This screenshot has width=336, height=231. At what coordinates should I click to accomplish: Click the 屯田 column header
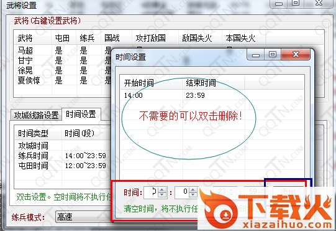tap(63, 38)
